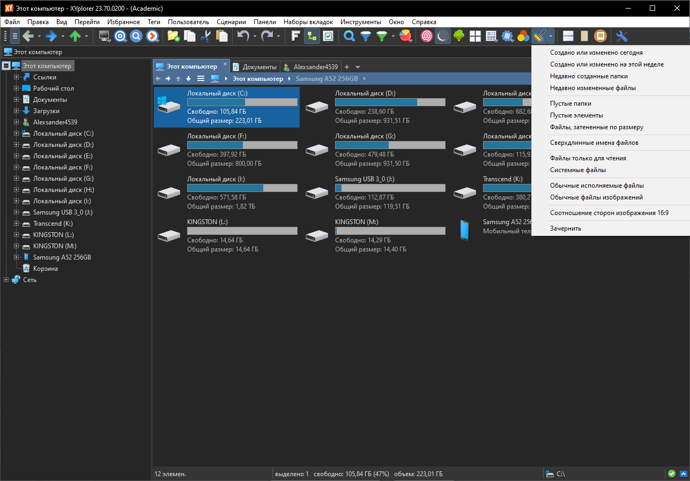Click the Undo arrow icon

[243, 36]
